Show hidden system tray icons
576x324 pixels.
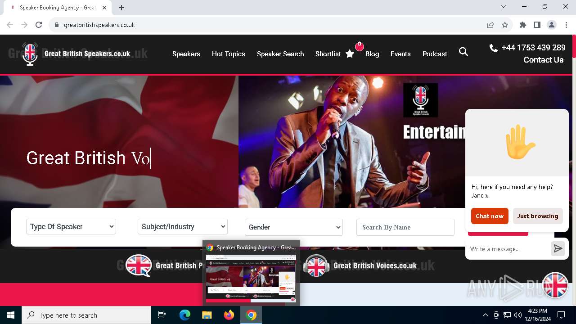tap(485, 315)
